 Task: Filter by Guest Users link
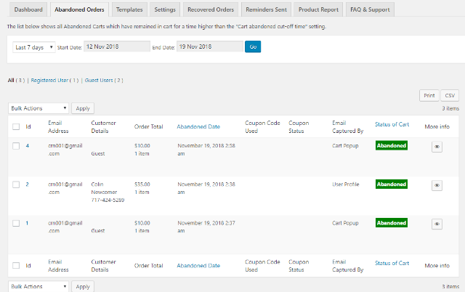99,81
